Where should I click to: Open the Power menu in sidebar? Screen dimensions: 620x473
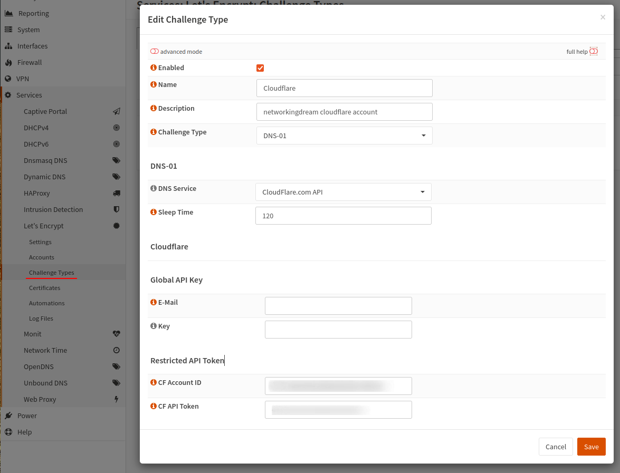tap(27, 416)
